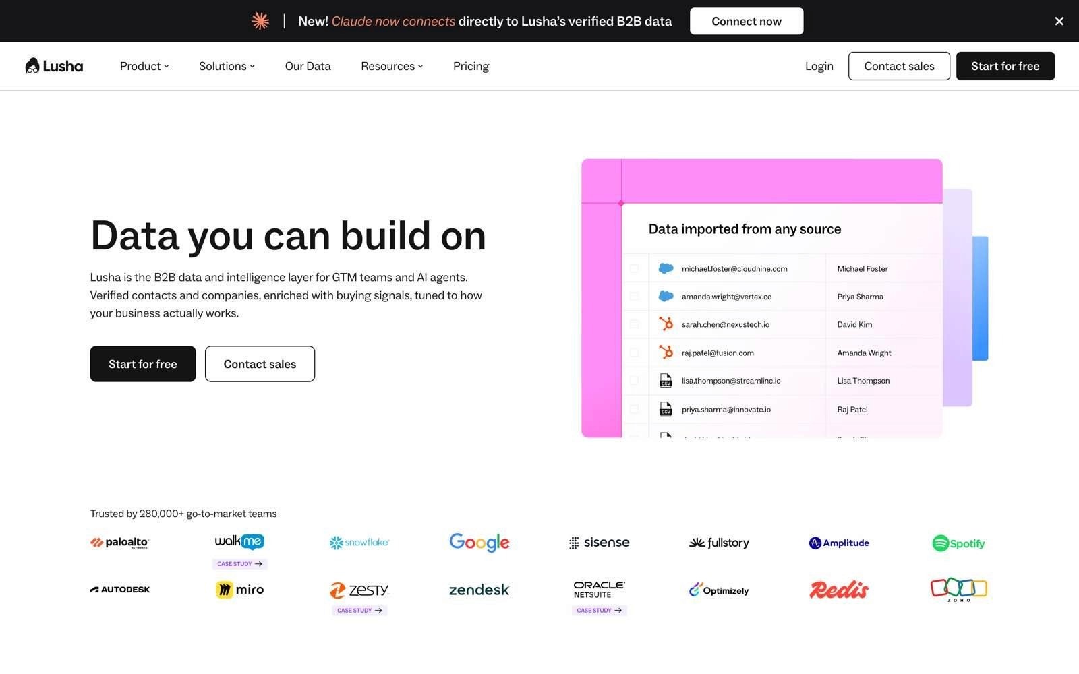The image size is (1079, 674).
Task: Open the walkme CASE STUDY link
Action: point(239,564)
